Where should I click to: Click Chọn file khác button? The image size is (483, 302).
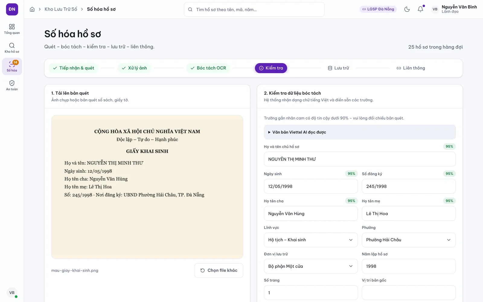219,270
